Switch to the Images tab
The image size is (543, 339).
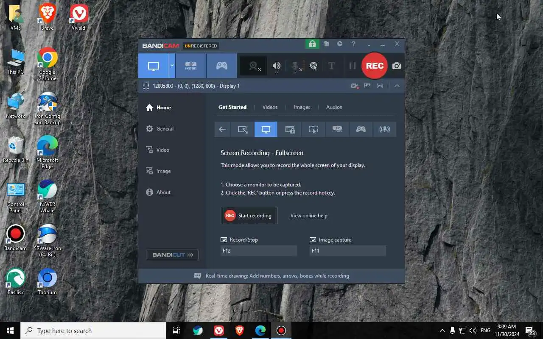click(x=302, y=107)
